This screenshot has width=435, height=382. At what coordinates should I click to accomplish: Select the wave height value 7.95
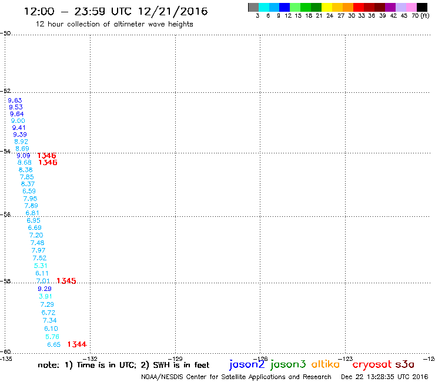pos(30,199)
